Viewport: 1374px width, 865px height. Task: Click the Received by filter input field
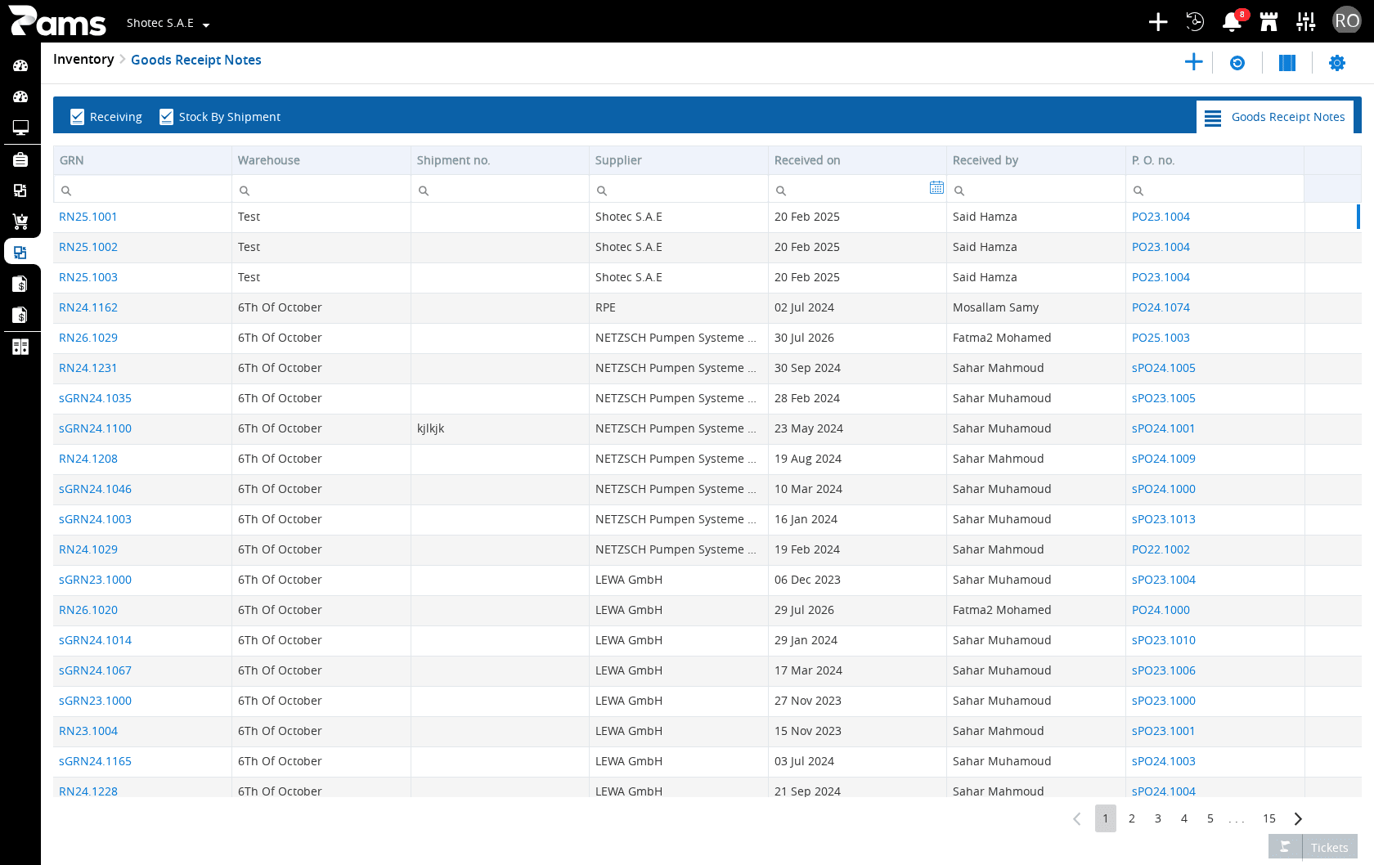(1036, 190)
